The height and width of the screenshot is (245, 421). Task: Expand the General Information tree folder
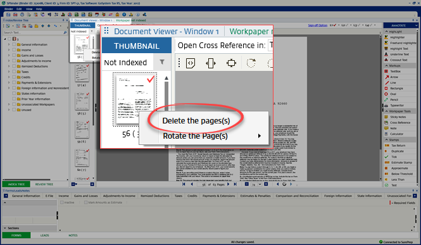9,44
